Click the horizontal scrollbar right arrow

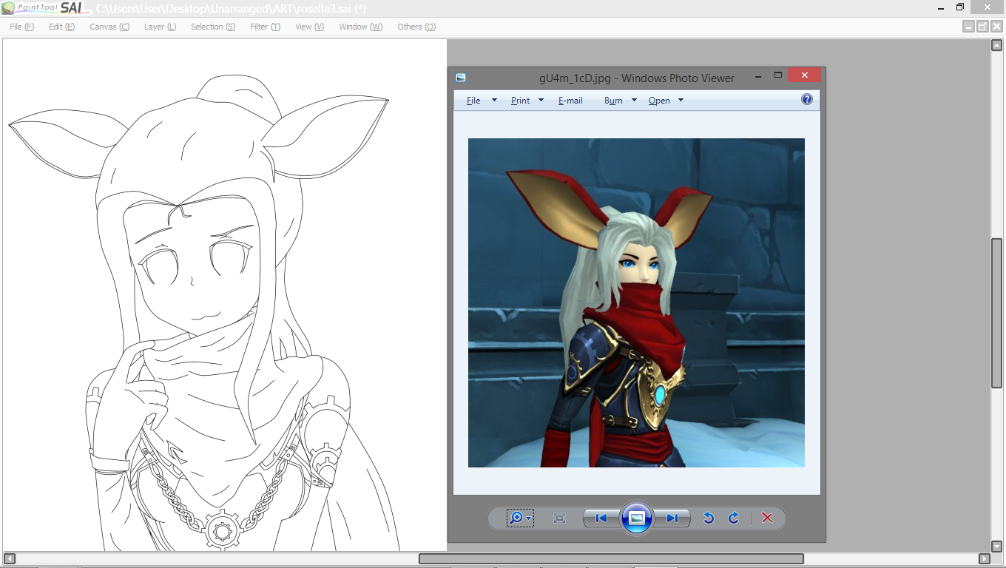(984, 558)
